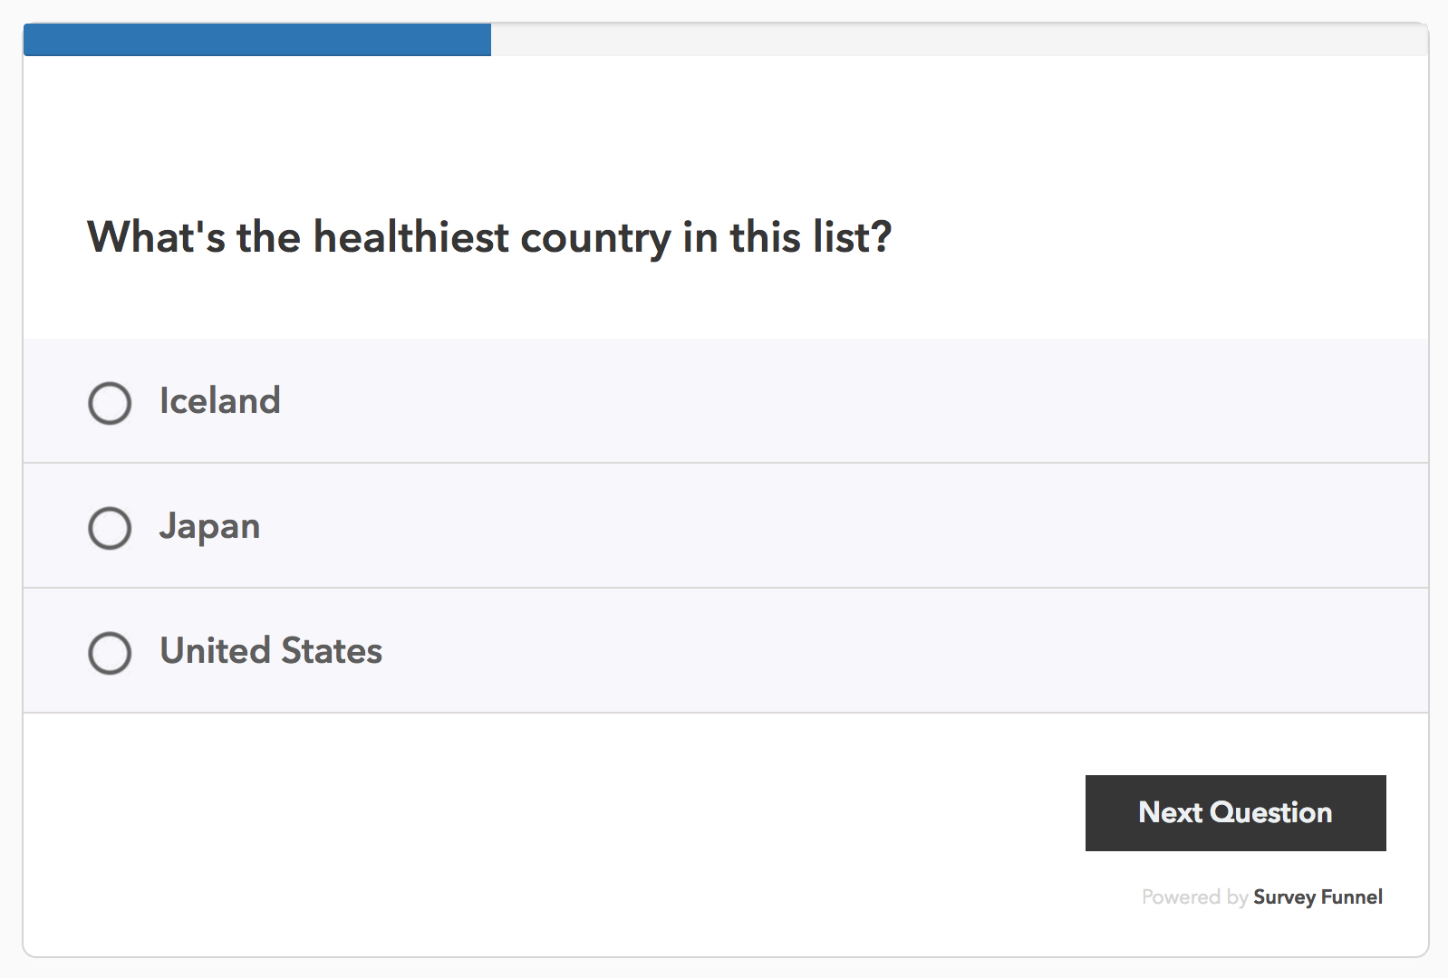The image size is (1448, 978).
Task: Open the Survey Funnel link
Action: (x=1318, y=897)
